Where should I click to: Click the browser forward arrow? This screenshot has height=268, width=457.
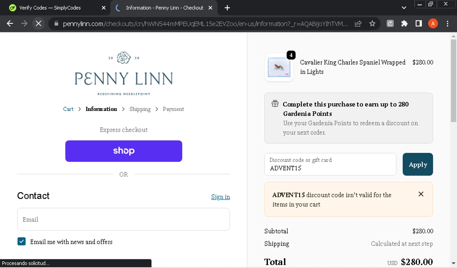click(24, 23)
